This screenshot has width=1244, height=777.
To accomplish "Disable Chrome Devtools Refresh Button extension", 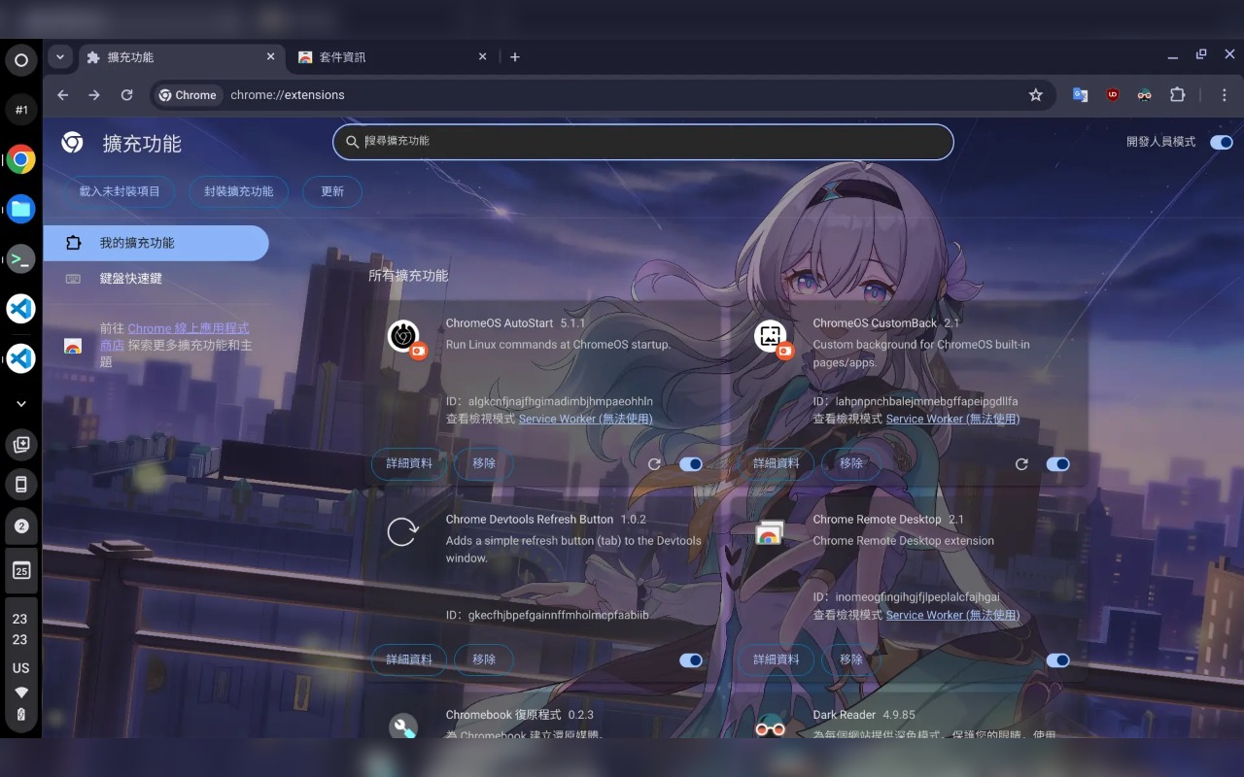I will pyautogui.click(x=691, y=660).
